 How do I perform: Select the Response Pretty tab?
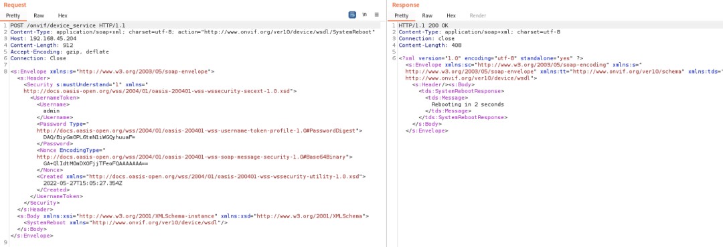coord(401,15)
